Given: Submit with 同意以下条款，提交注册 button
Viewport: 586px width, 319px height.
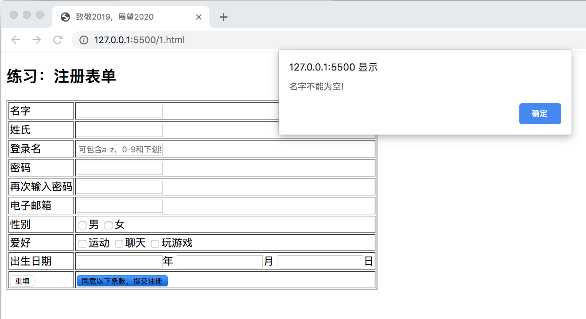Looking at the screenshot, I should click(122, 281).
